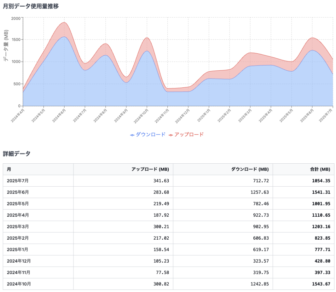
Task: Click the 2025年3月 x-axis label
Action: pos(245,116)
